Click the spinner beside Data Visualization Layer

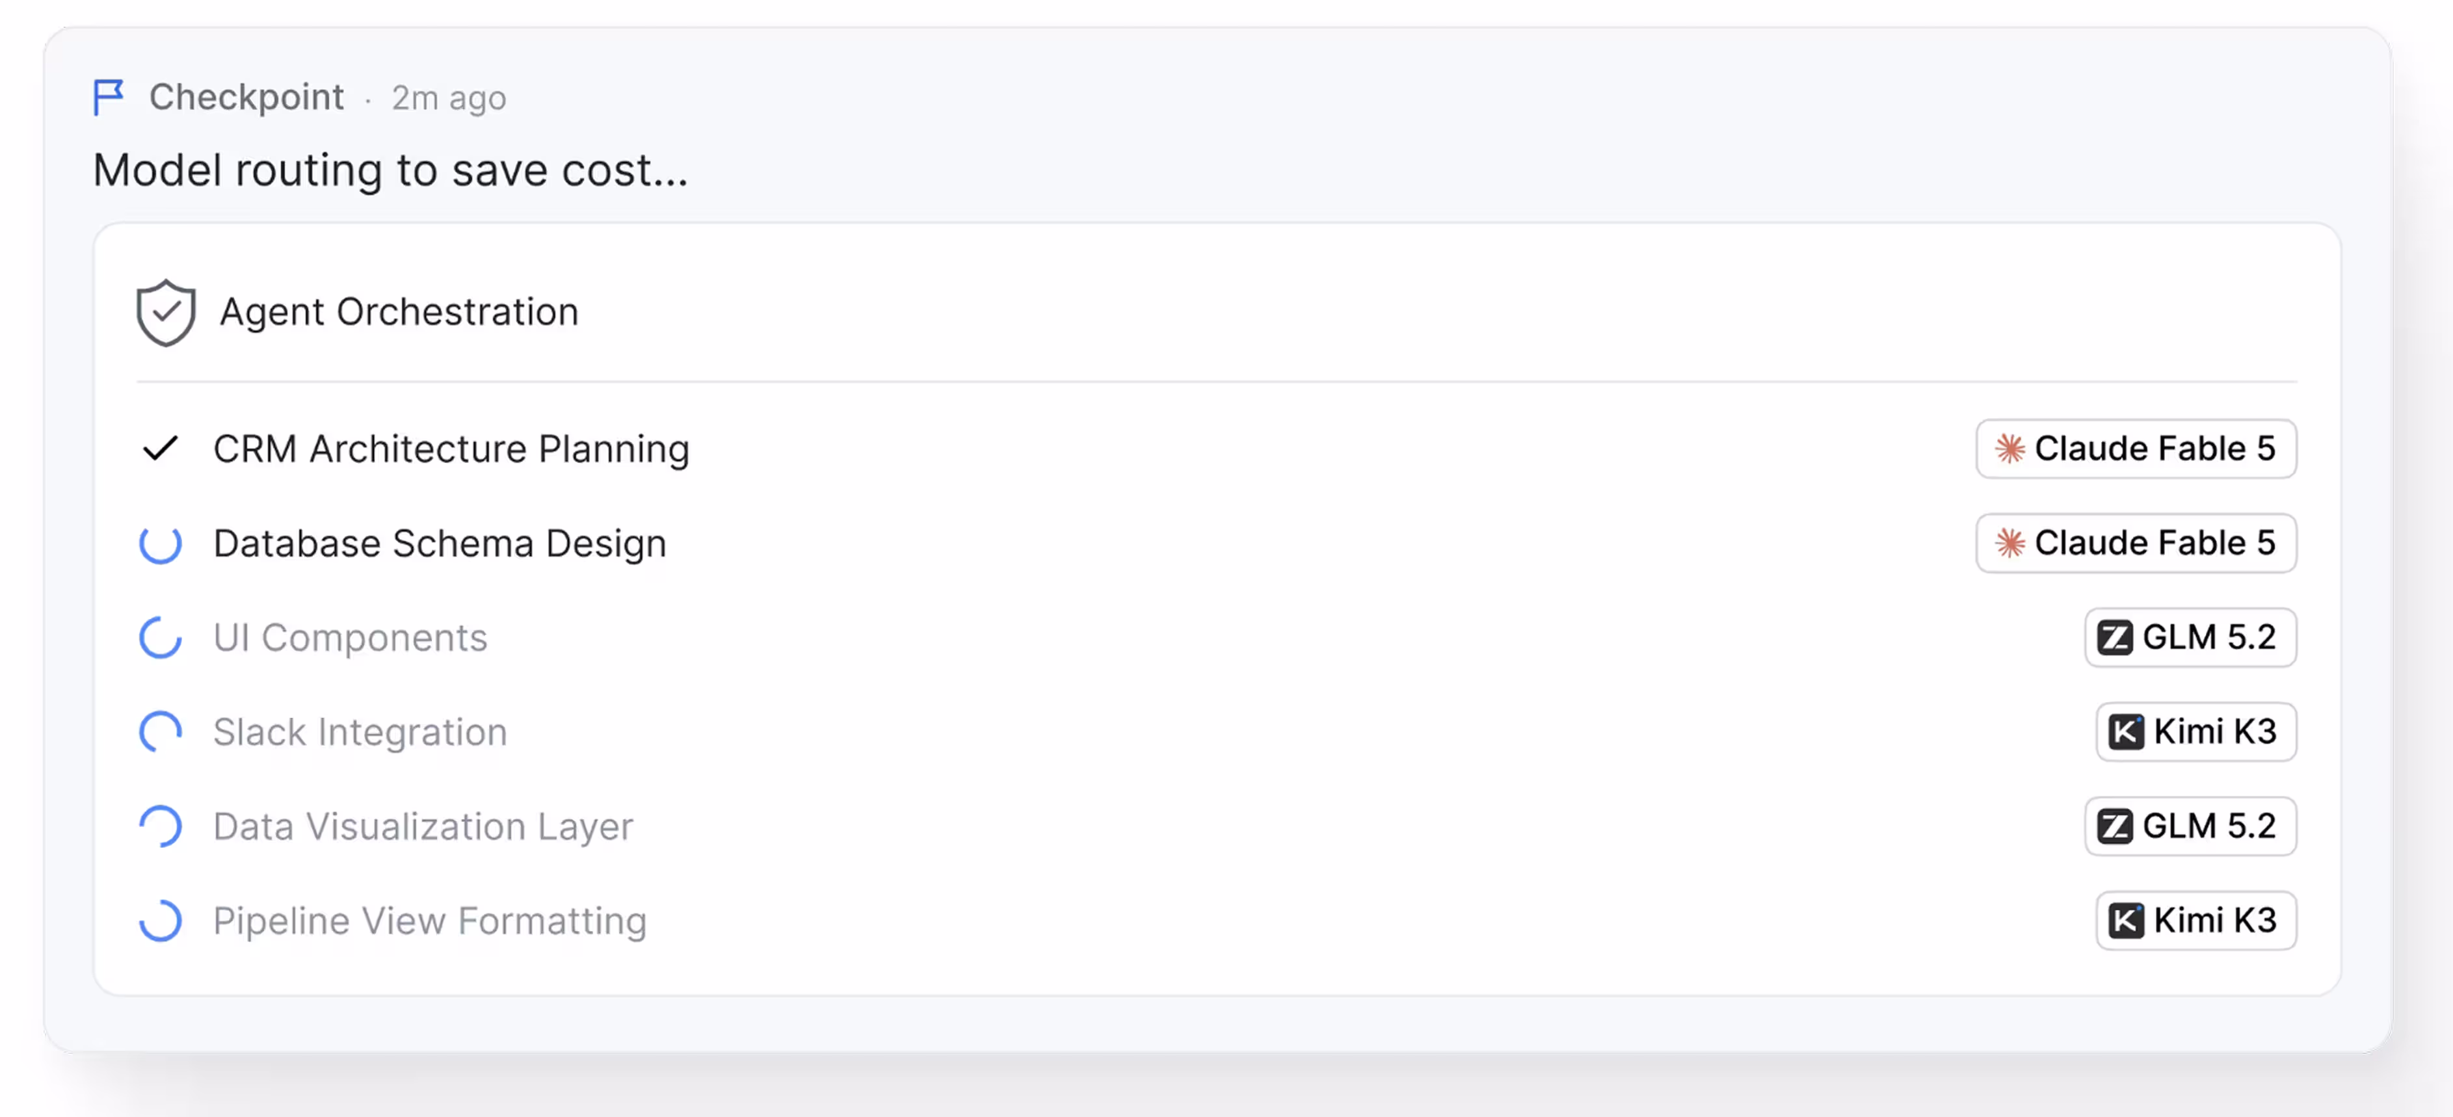160,826
